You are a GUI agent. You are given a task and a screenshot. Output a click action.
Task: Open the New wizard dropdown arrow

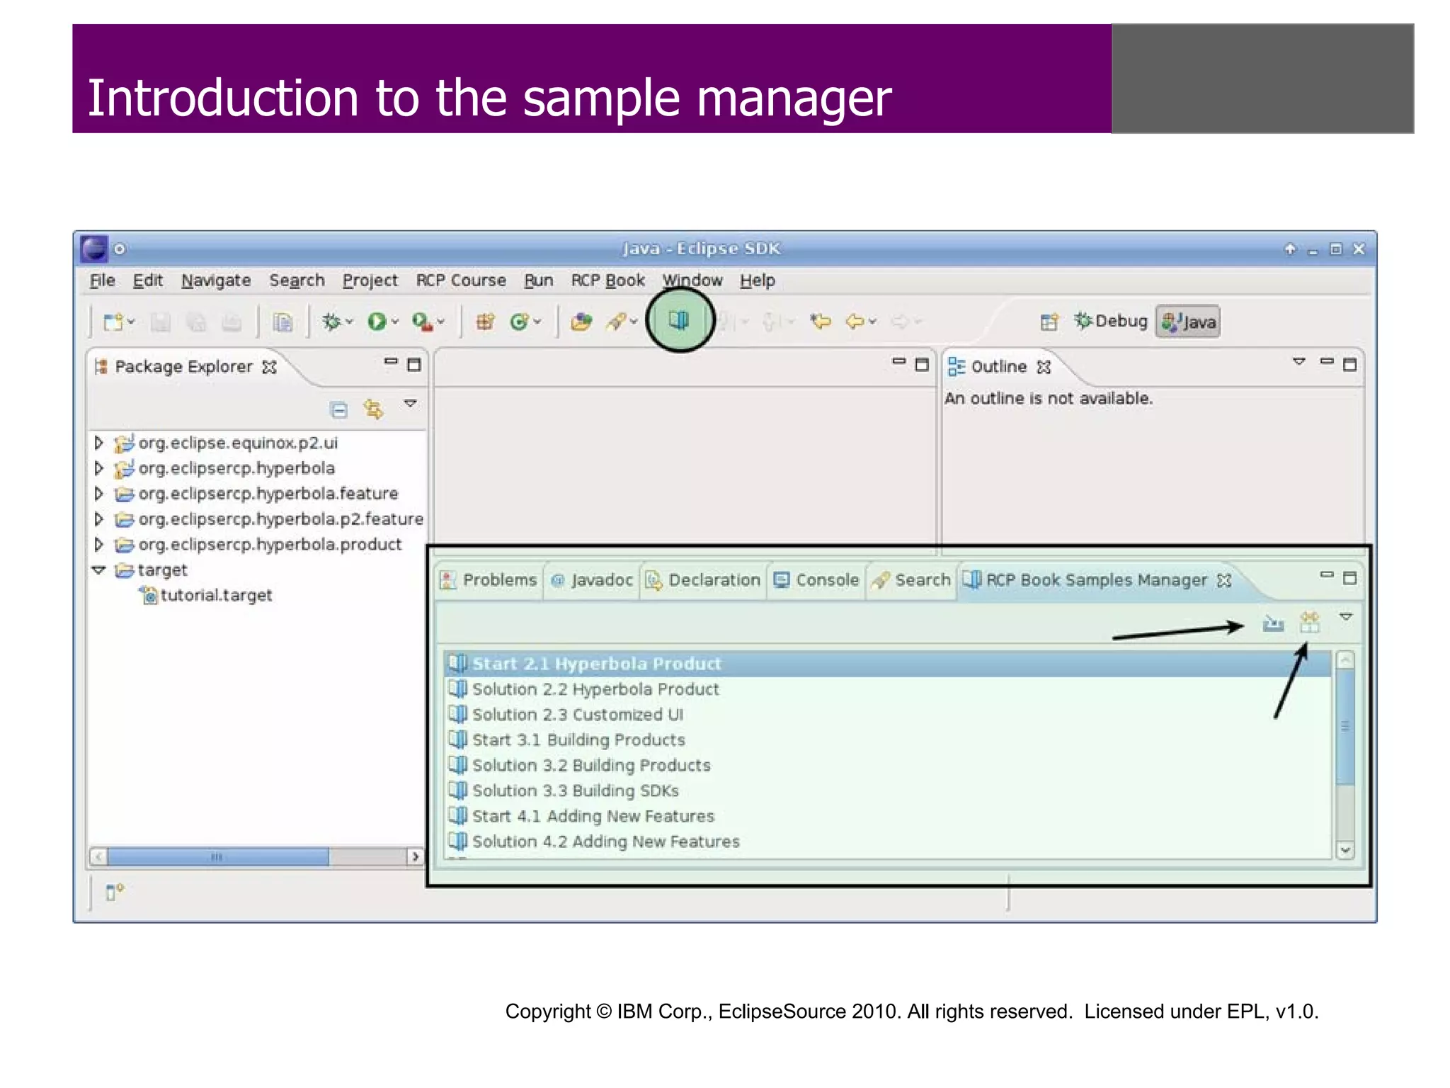[131, 322]
